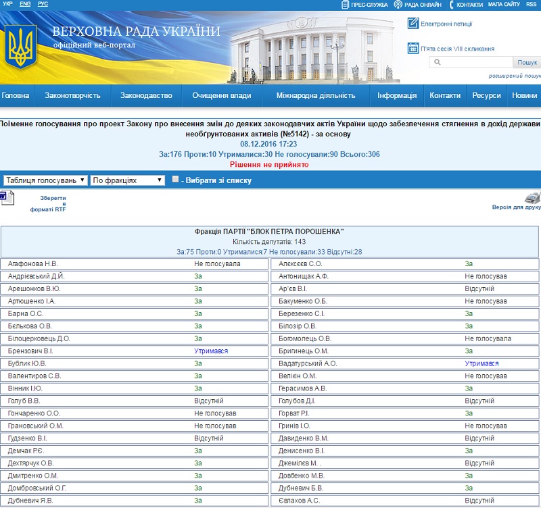The image size is (541, 508).
Task: Click the printer icon for print version
Action: pos(533,197)
